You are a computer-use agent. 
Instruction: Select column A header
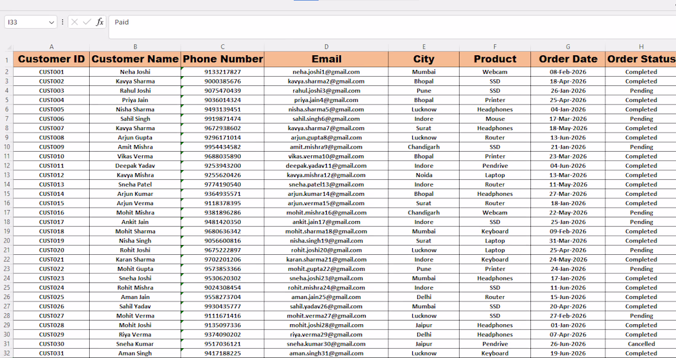pos(51,47)
